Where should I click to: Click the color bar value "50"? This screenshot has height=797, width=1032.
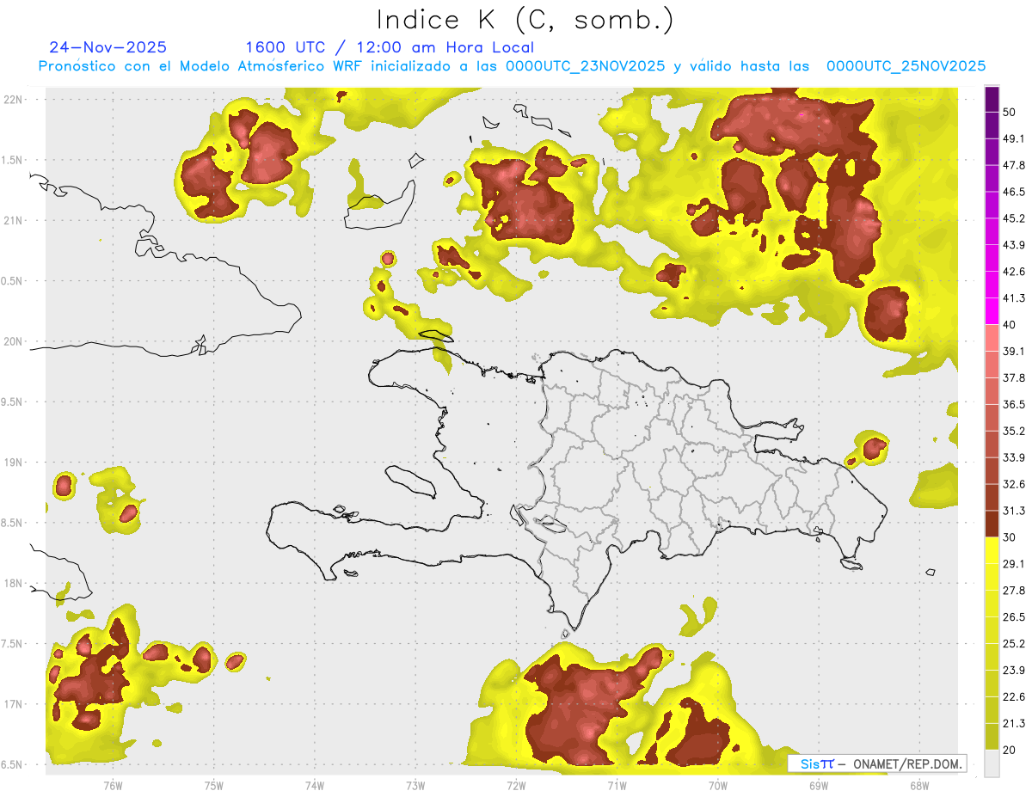pos(1010,113)
